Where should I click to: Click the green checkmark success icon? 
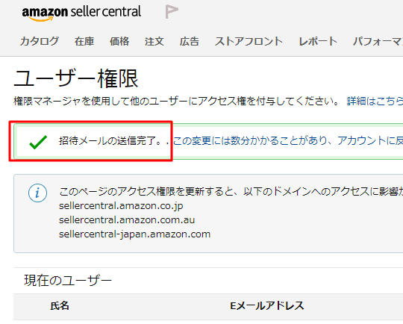38,142
